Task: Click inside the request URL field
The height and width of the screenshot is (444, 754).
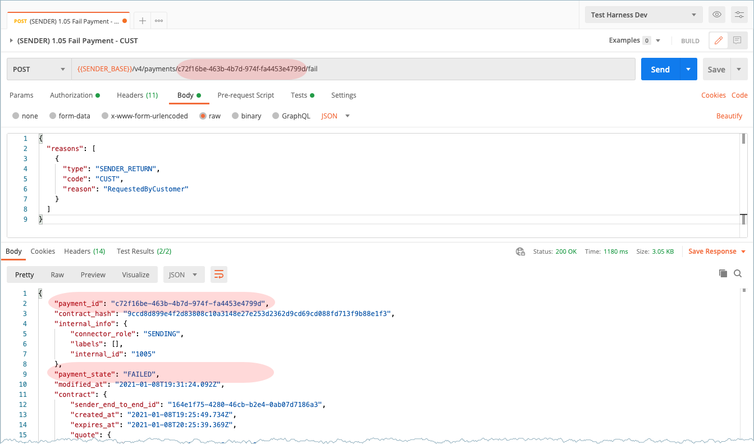Action: coord(449,70)
